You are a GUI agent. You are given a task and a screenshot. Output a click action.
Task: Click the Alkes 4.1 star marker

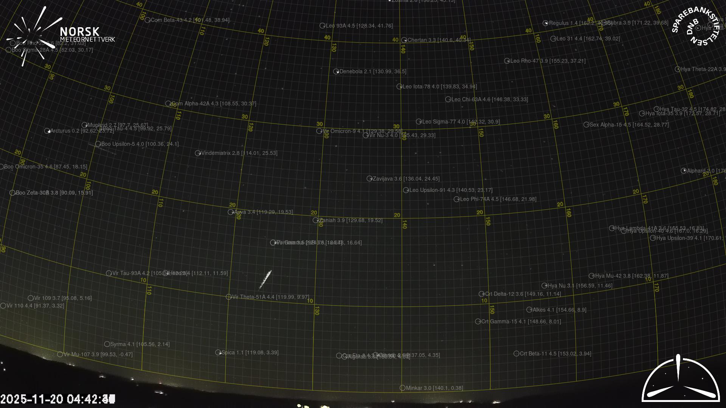529,310
